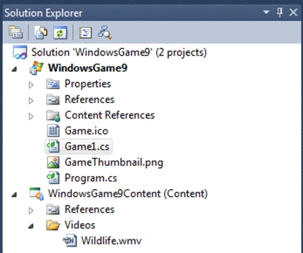Click the WindowsGame9Content project icon
The width and height of the screenshot is (303, 253).
(36, 194)
